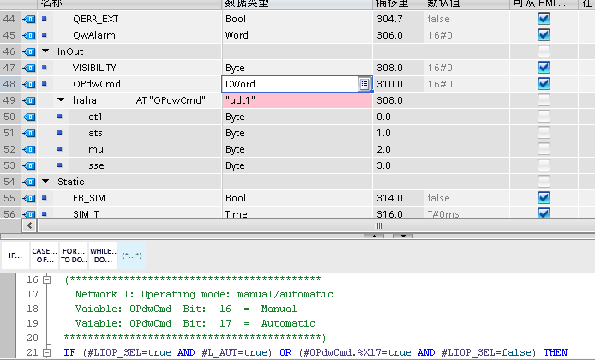Click the tag icon in row 48 OPdwCmd
The width and height of the screenshot is (595, 360).
pyautogui.click(x=29, y=84)
